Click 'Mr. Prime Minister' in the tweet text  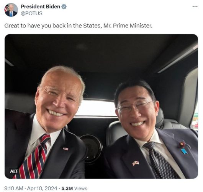click(x=128, y=26)
